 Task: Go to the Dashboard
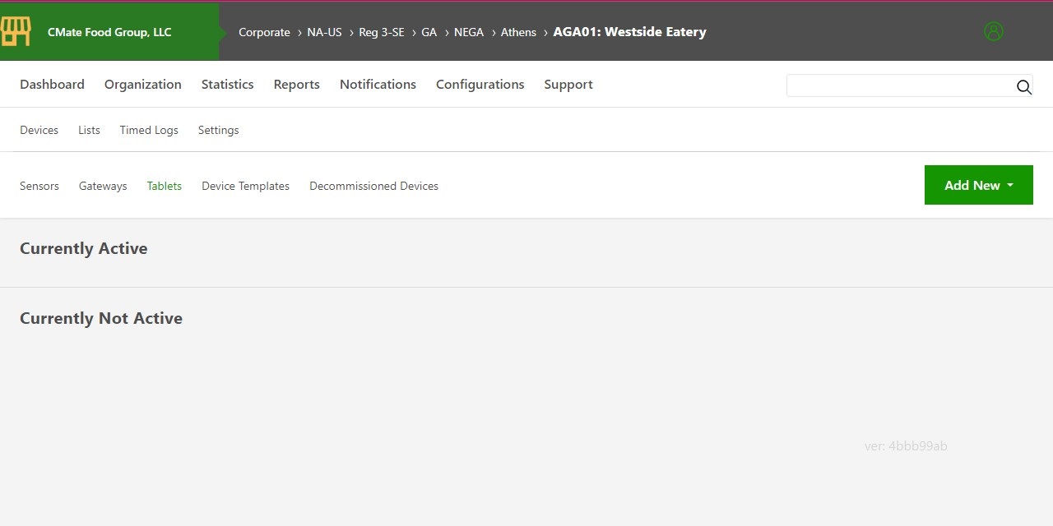[52, 84]
